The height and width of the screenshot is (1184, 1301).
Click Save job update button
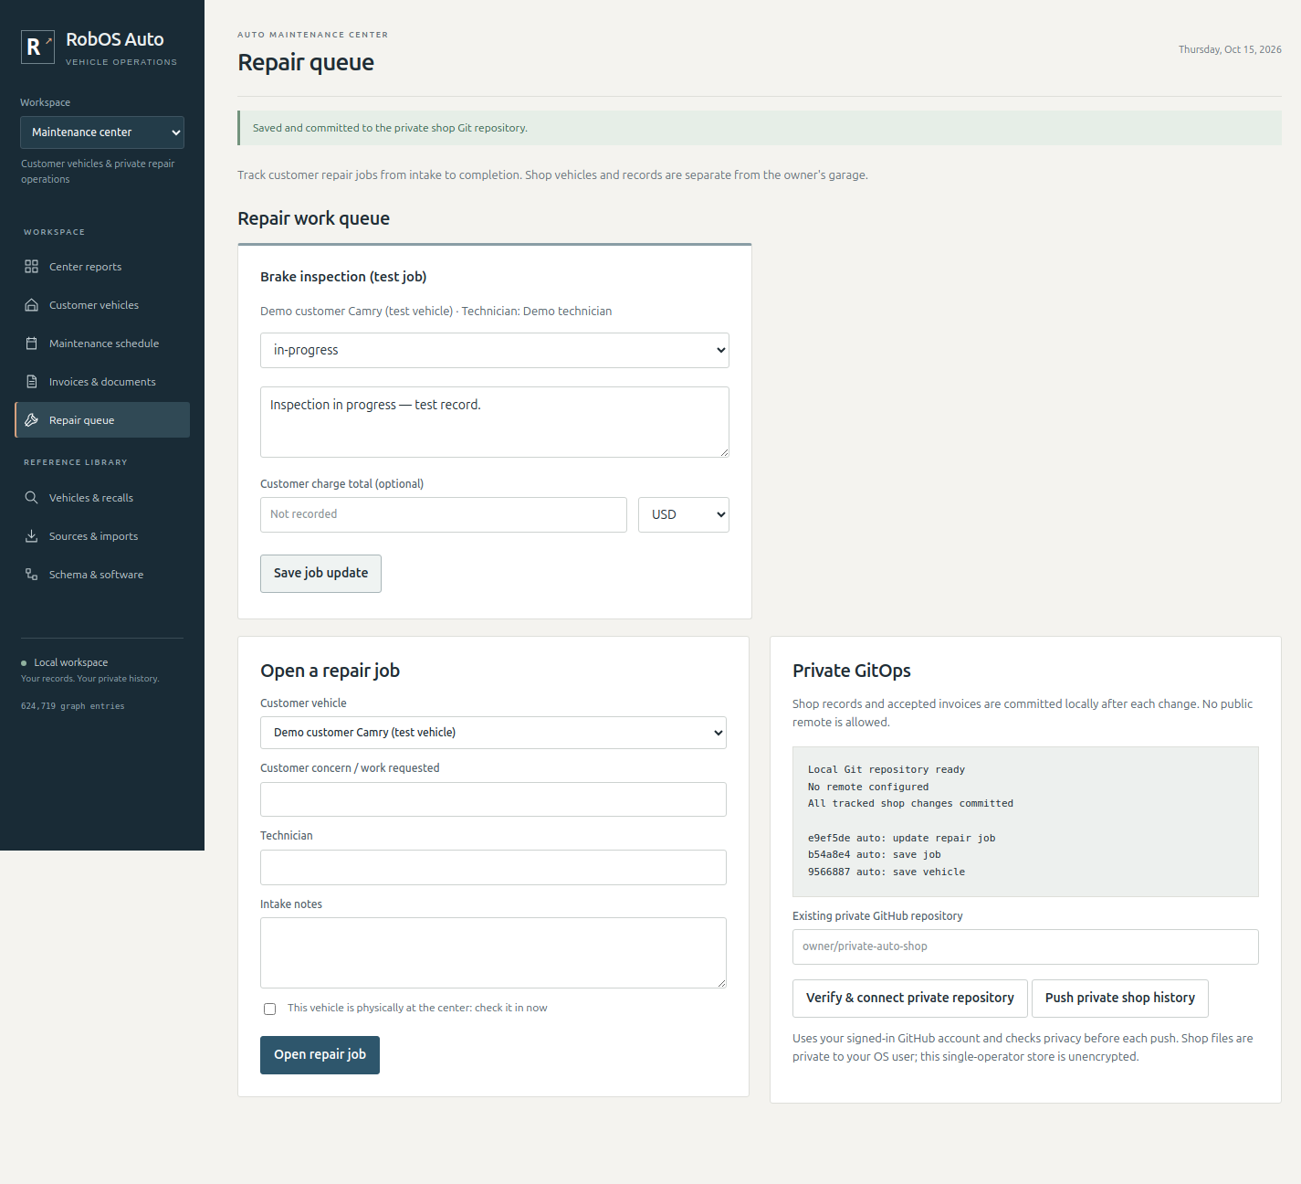320,574
